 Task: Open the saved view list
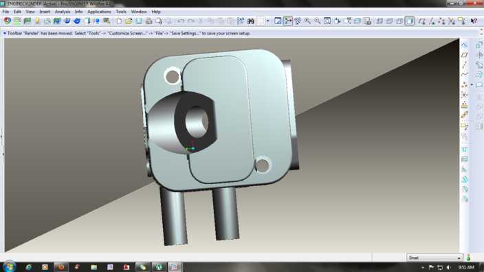347,21
